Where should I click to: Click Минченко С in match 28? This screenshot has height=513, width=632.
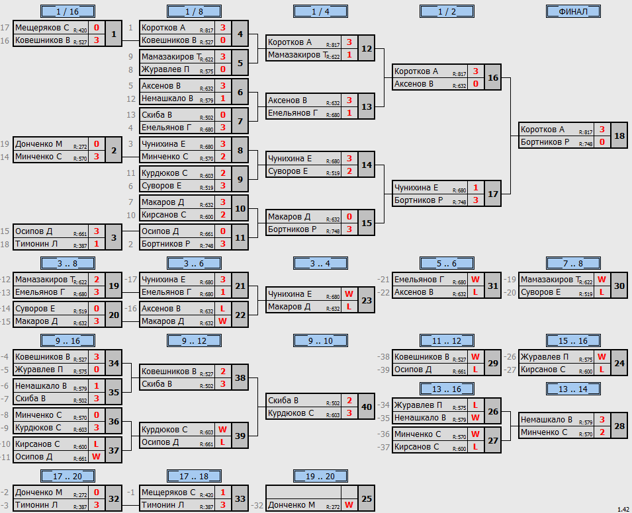point(544,432)
